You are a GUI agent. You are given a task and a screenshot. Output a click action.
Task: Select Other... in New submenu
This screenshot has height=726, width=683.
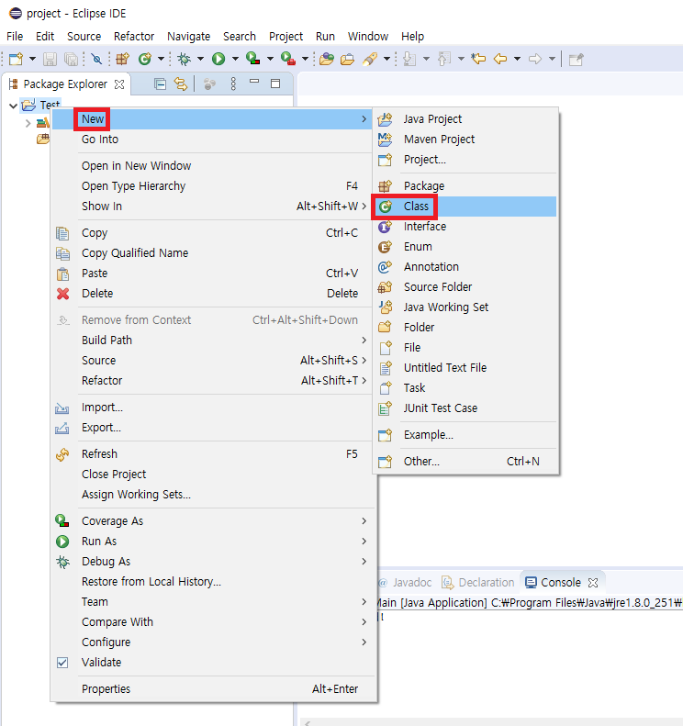(465, 462)
